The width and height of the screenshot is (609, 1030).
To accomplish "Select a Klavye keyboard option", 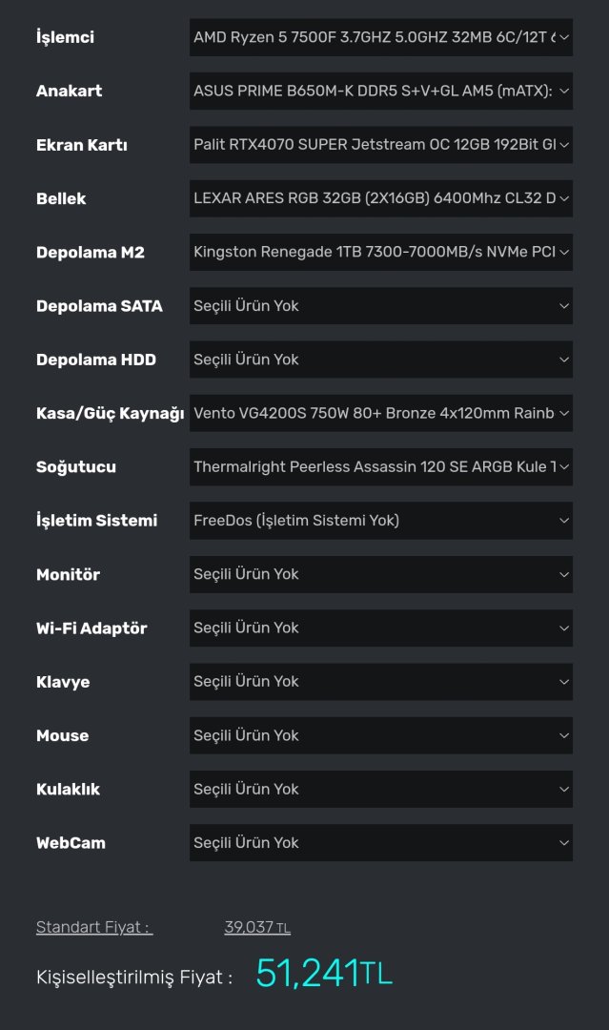I will point(381,682).
